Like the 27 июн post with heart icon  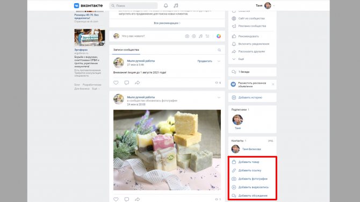pyautogui.click(x=116, y=83)
